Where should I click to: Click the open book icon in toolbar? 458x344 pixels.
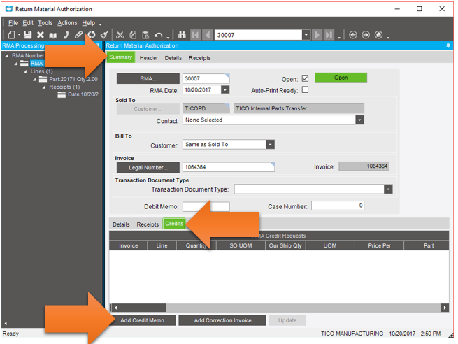tap(53, 35)
